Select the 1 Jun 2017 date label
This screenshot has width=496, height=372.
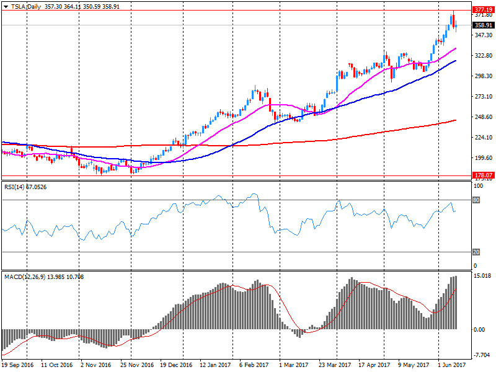click(452, 365)
